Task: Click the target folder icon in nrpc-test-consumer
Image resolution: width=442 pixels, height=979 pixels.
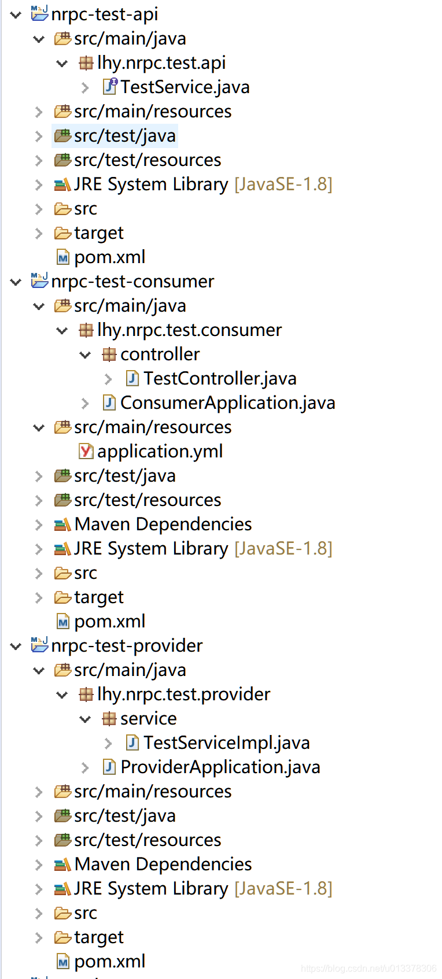Action: point(62,597)
